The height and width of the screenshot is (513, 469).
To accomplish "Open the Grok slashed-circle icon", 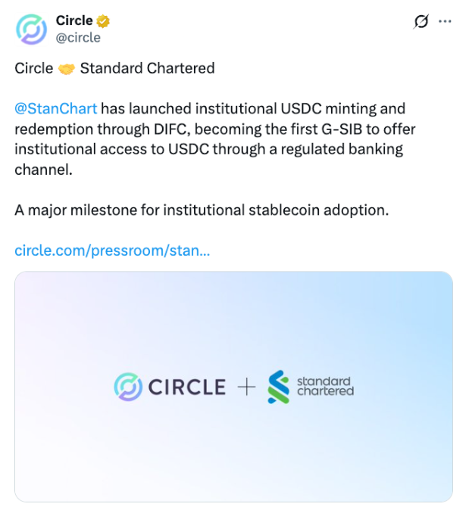I will pos(421,22).
